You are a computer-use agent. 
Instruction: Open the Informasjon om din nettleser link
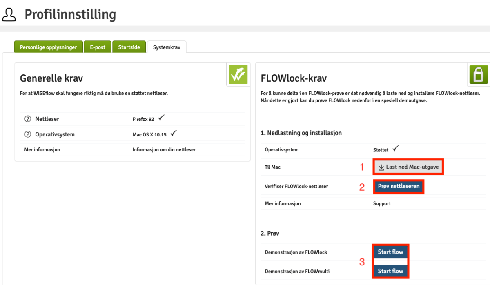coord(164,149)
